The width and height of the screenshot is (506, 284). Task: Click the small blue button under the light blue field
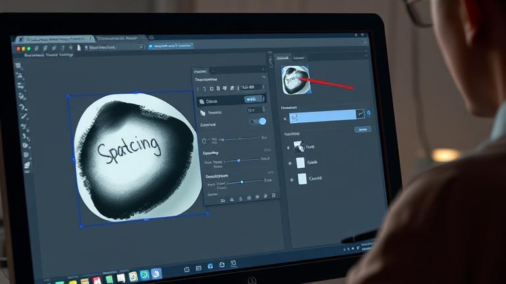(x=363, y=130)
